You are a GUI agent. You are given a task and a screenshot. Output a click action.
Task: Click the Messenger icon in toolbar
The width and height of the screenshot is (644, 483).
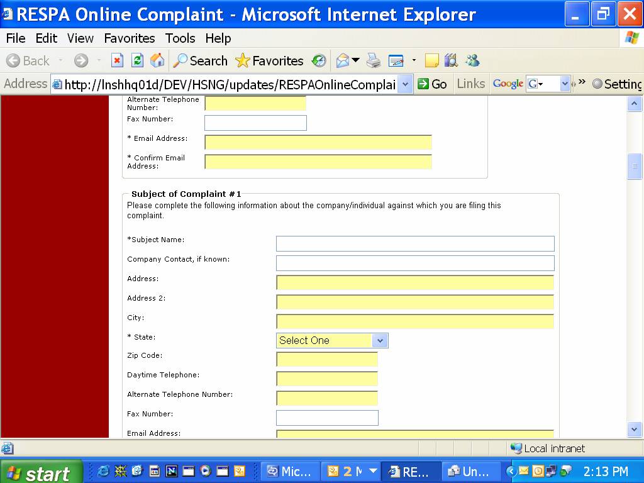472,60
